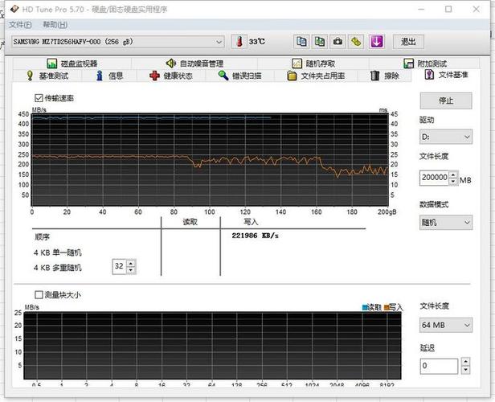Screen dimensions: 495x402
Task: Switch to the 自动噪音管理 tab
Action: click(194, 64)
